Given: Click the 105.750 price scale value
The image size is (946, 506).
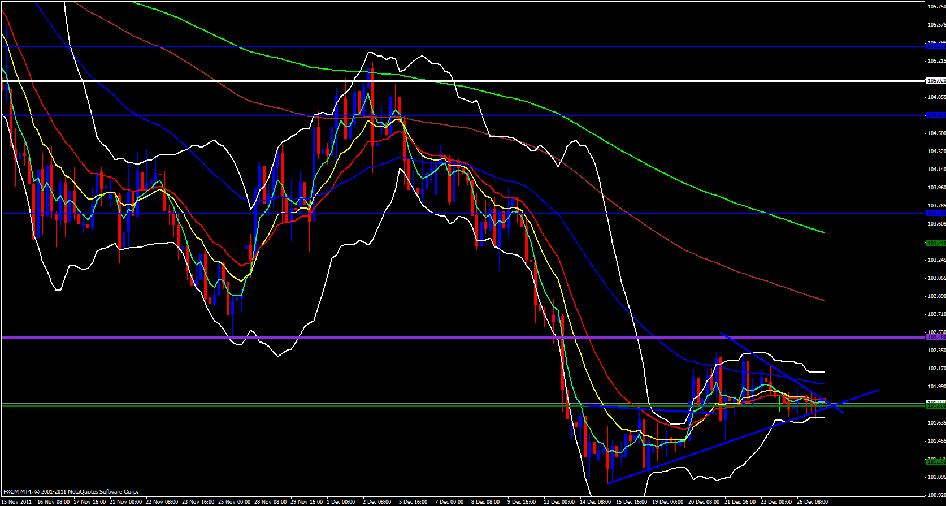Looking at the screenshot, I should pyautogui.click(x=936, y=7).
